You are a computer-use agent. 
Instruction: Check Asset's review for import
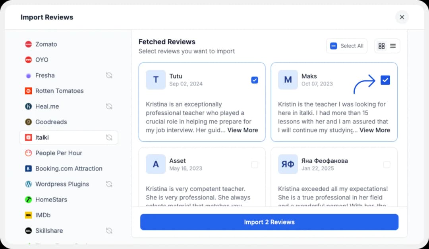[255, 165]
